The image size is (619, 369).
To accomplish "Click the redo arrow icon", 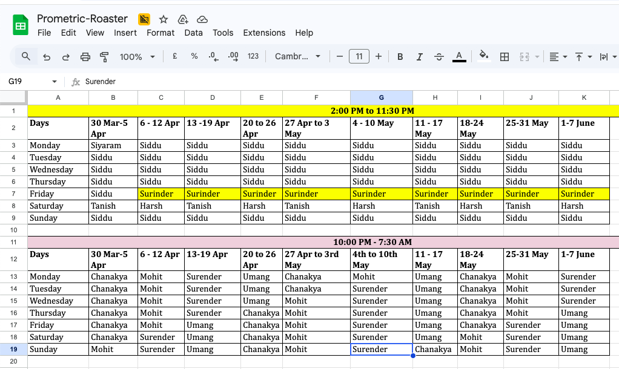I will pyautogui.click(x=65, y=57).
